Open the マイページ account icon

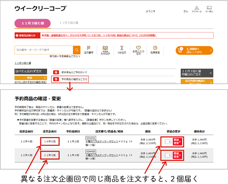coord(197,9)
